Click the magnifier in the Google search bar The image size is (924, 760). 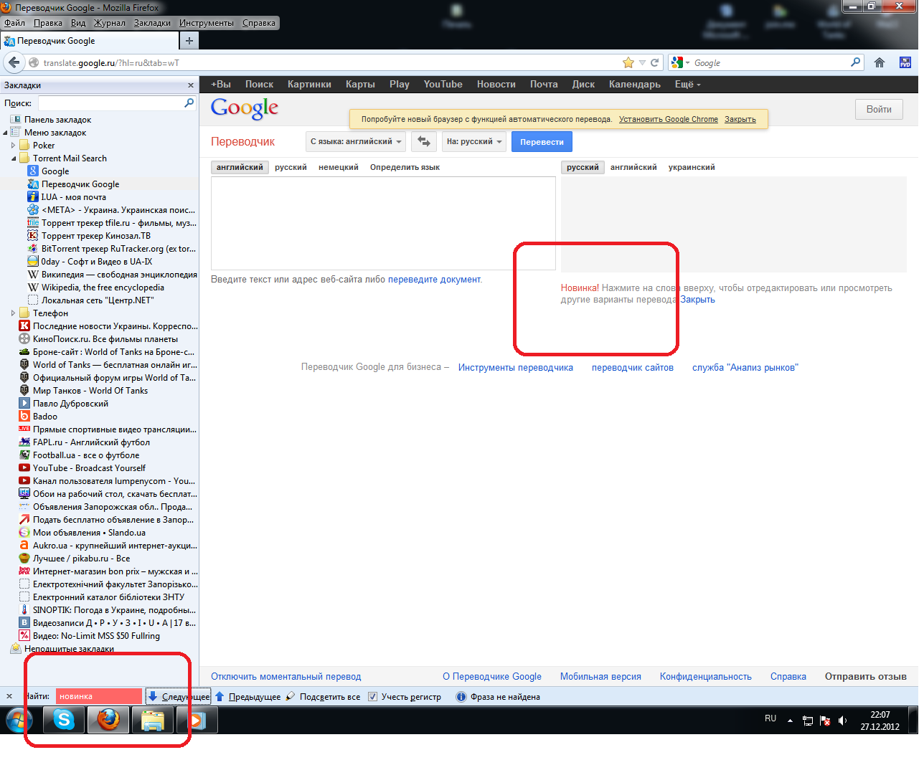coord(855,62)
